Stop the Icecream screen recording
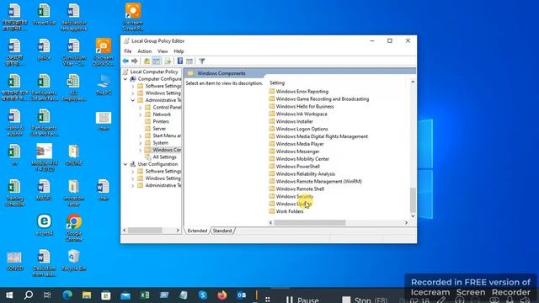Viewport: 539px width, 303px height. pos(365,300)
